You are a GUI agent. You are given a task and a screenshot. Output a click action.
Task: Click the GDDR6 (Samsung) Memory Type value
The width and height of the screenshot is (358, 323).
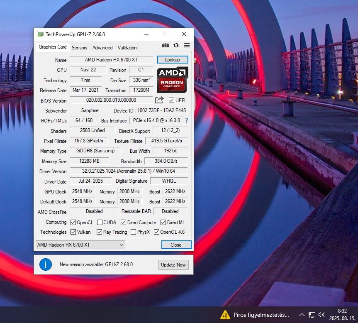[95, 151]
